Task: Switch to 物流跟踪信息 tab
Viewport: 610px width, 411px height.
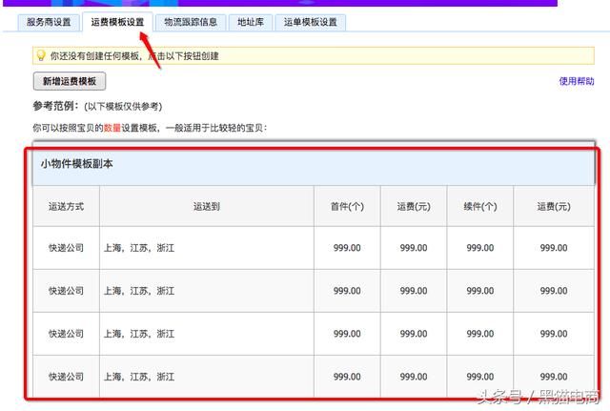Action: 191,22
